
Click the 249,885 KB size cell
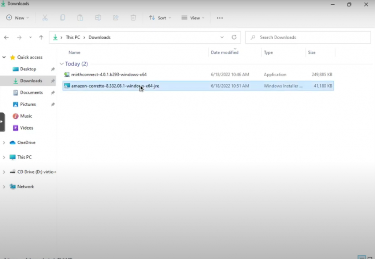[322, 75]
